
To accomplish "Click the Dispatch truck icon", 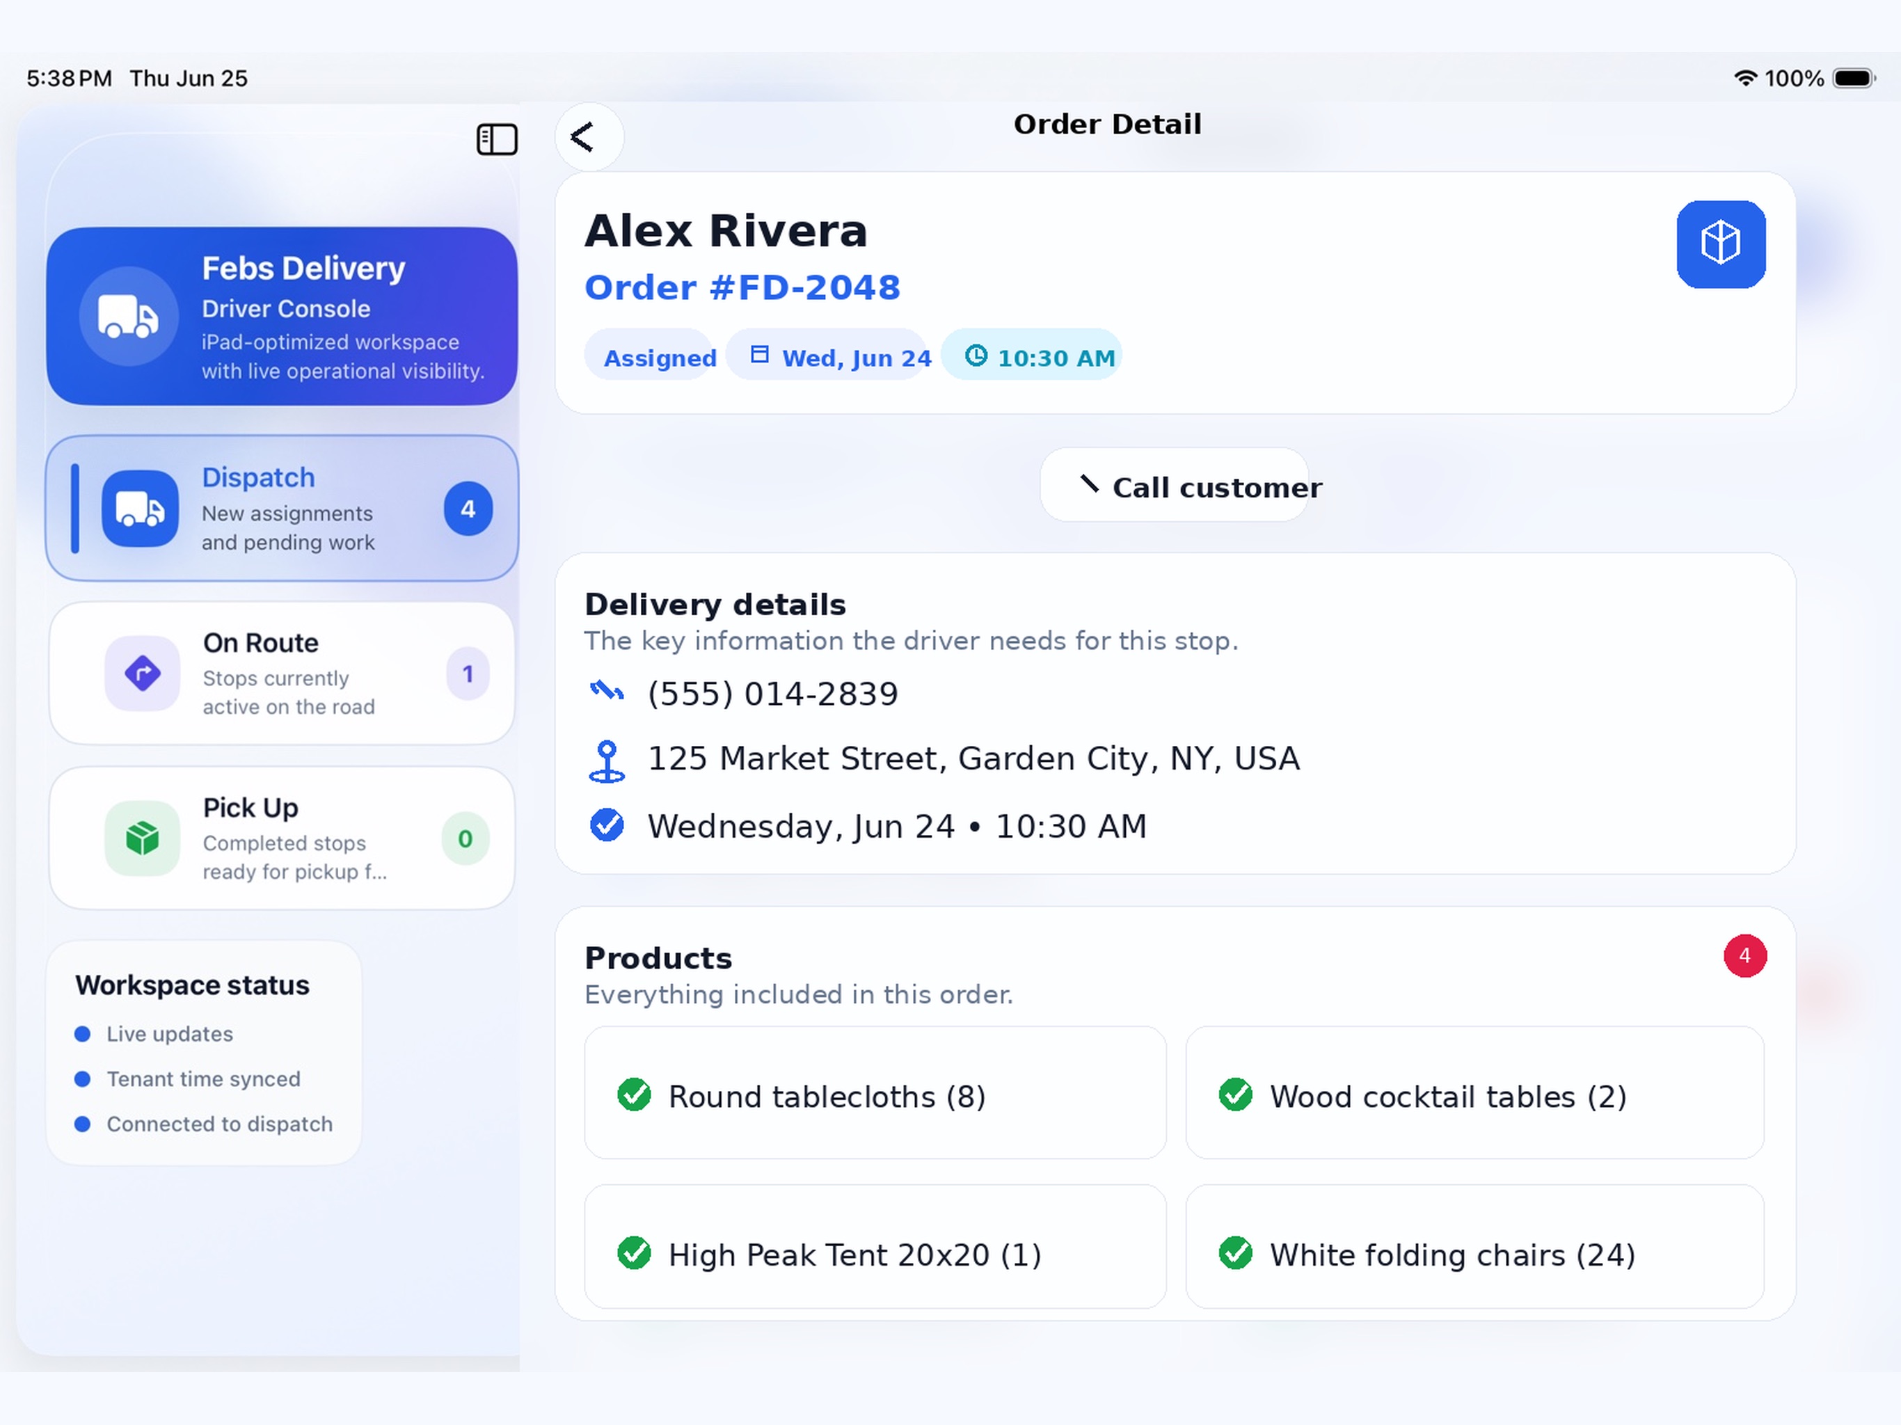I will (140, 508).
